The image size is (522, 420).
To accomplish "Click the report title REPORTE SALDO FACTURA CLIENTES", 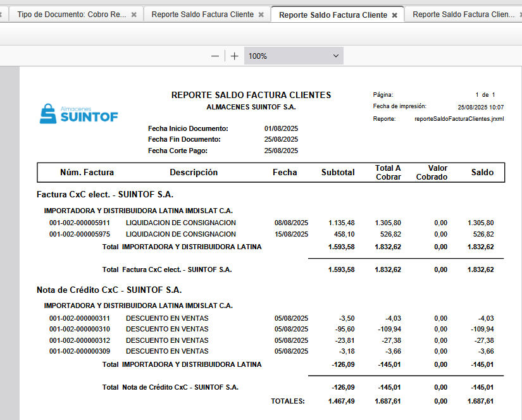I will (251, 95).
